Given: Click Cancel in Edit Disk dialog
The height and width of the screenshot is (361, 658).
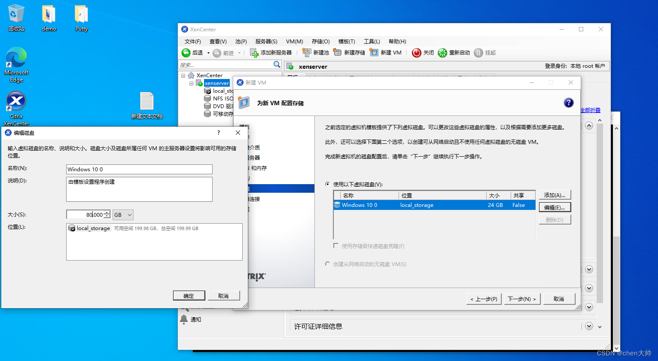Looking at the screenshot, I should coord(223,296).
